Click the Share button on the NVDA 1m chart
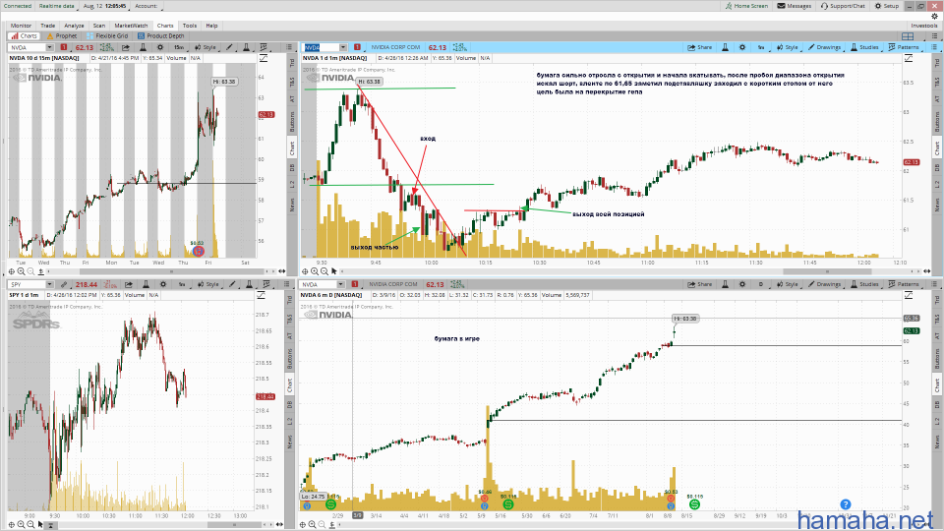The width and height of the screenshot is (944, 531). (700, 47)
